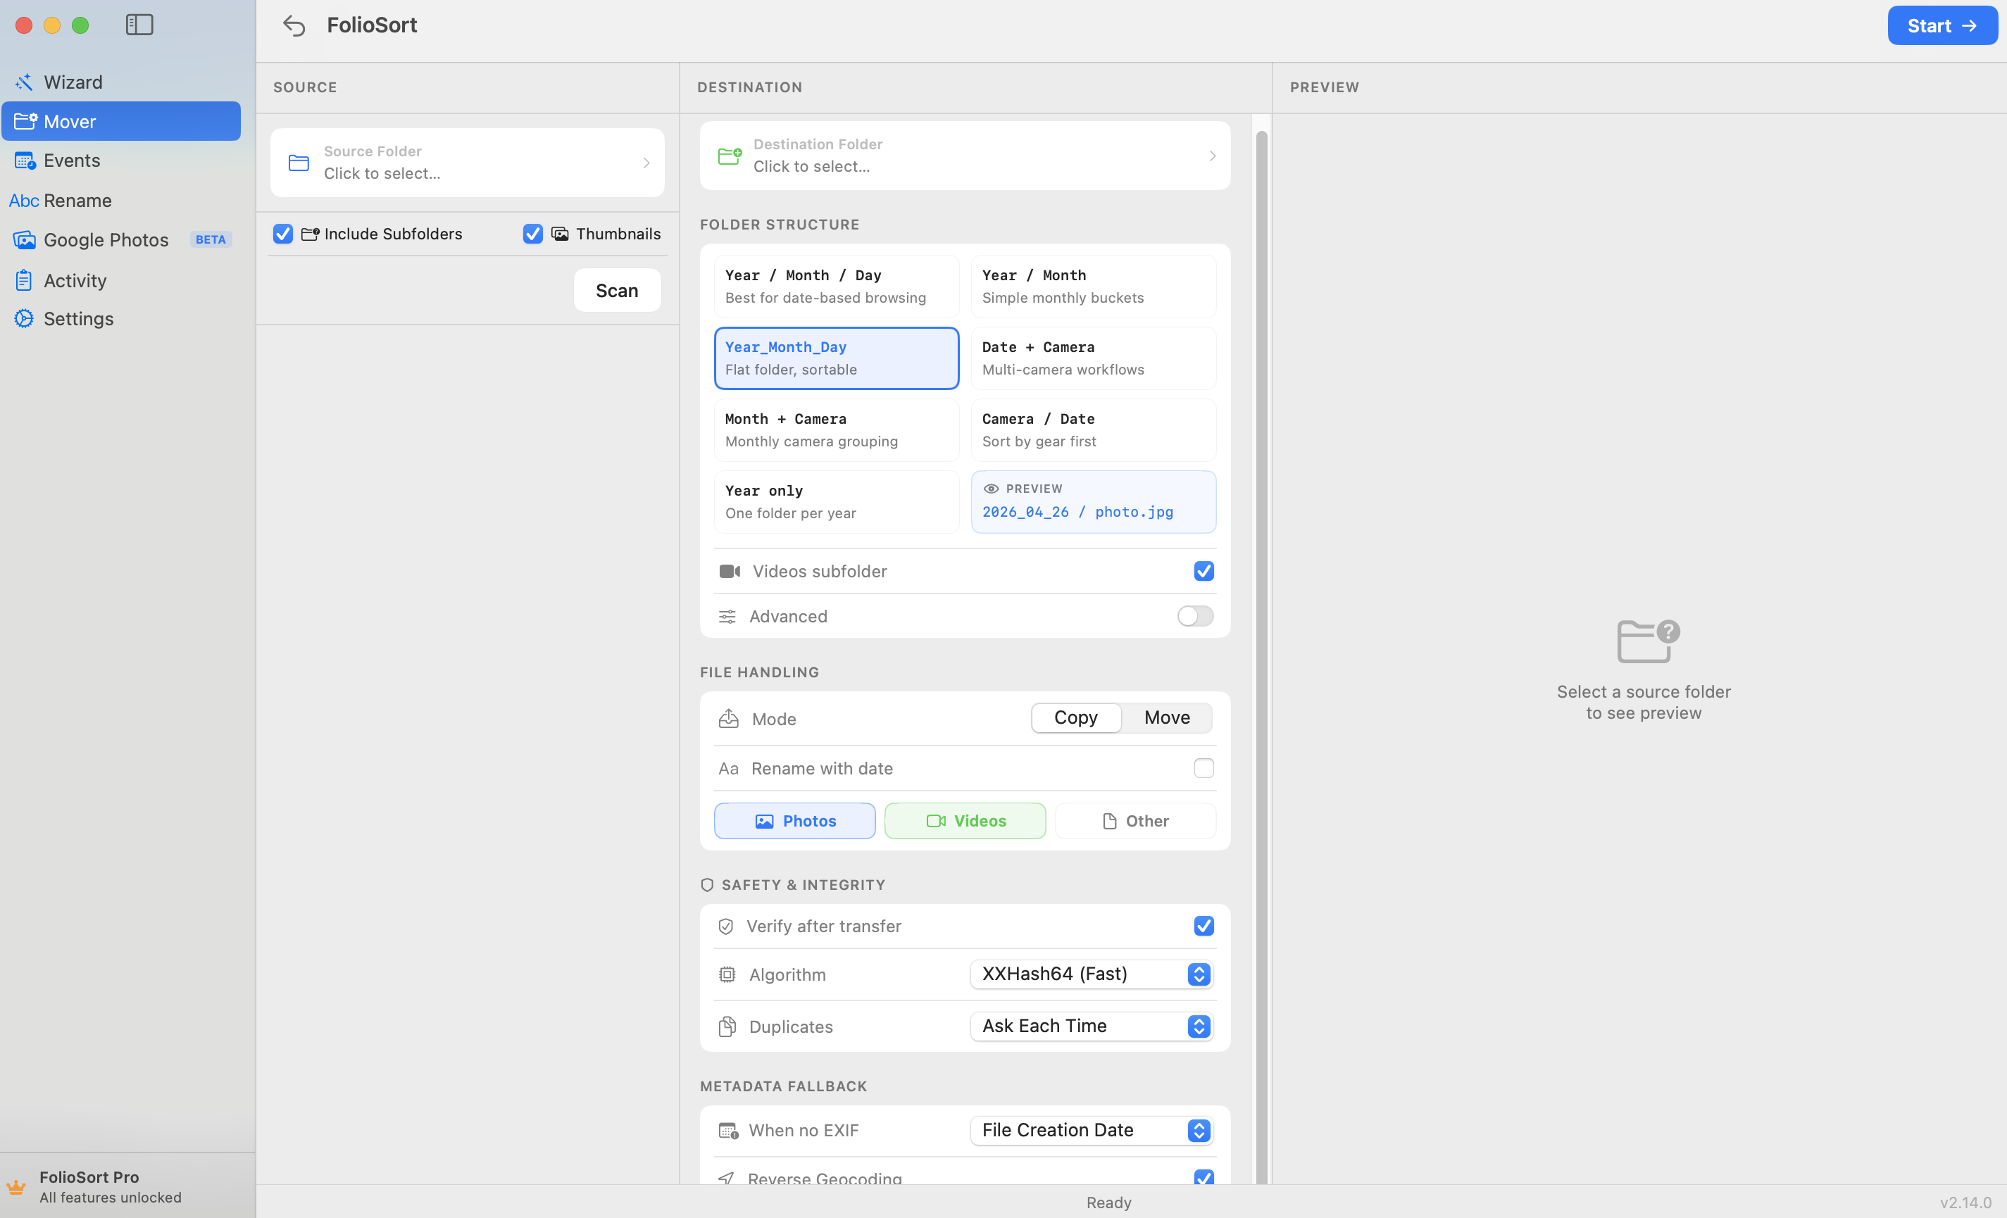Enable the Advanced toggle switch
The image size is (2007, 1218).
tap(1195, 616)
